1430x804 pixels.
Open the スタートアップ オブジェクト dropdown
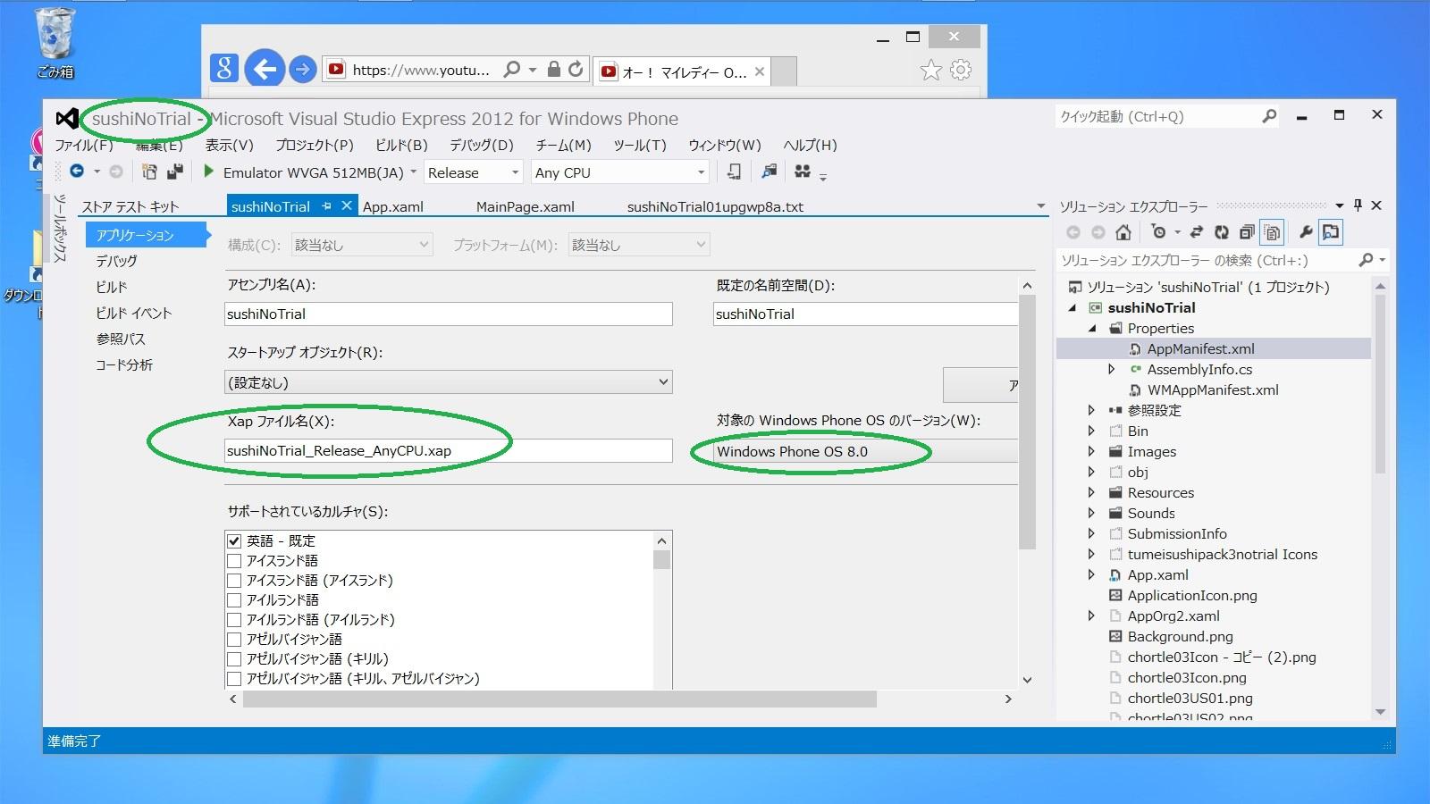(449, 382)
